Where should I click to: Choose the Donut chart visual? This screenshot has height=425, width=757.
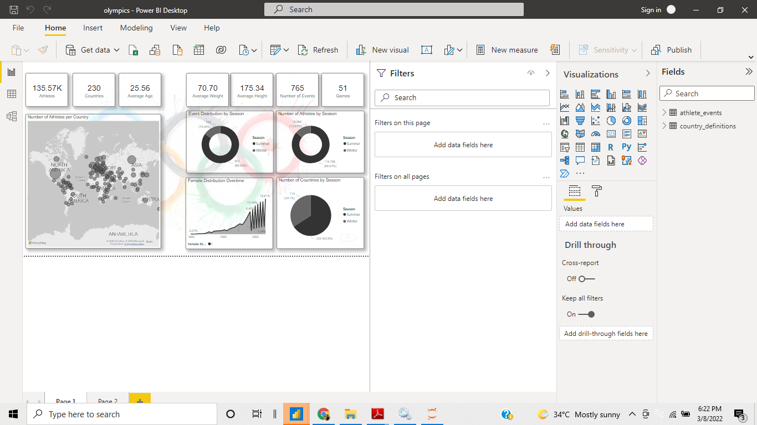click(x=627, y=121)
